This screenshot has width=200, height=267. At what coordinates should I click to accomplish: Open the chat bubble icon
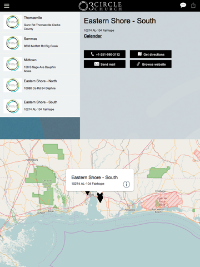(183, 5)
